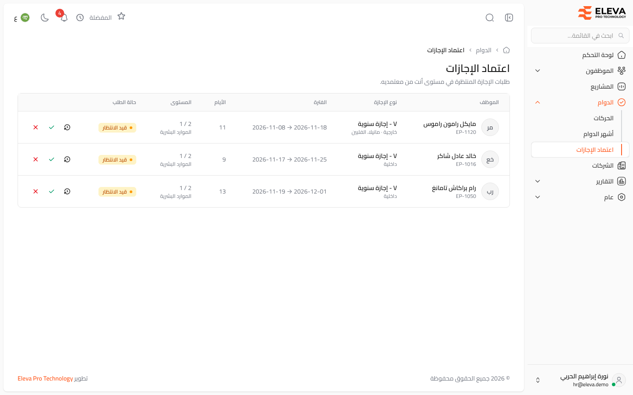Click pending status badge in EP-1050 row
The height and width of the screenshot is (395, 633).
tap(117, 192)
